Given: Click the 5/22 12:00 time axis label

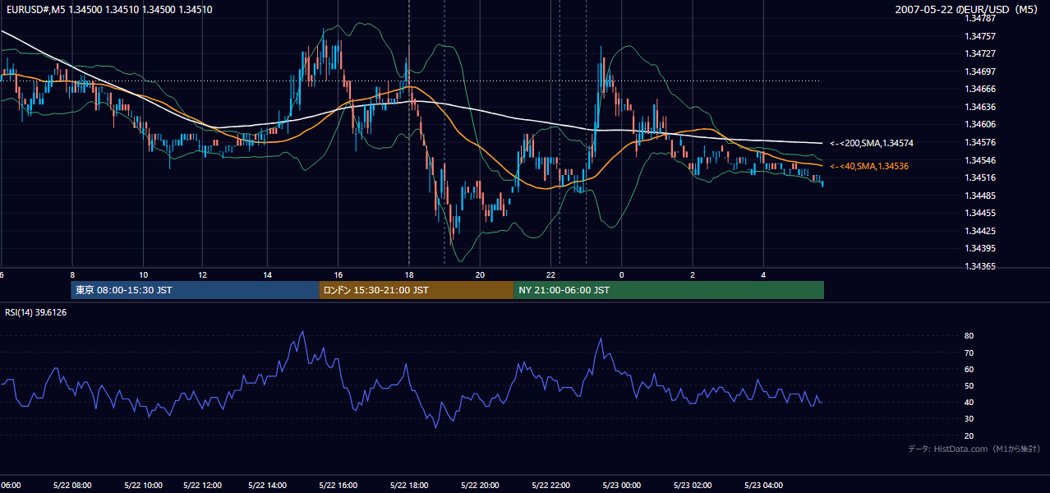Looking at the screenshot, I should point(202,486).
